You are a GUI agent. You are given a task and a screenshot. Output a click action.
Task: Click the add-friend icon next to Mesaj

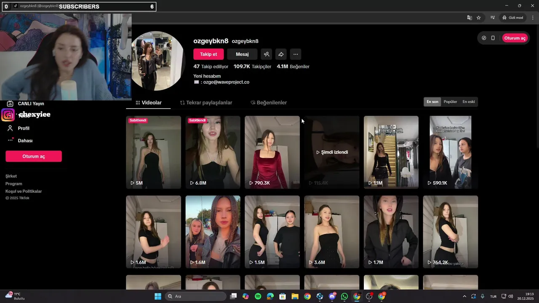tap(266, 54)
